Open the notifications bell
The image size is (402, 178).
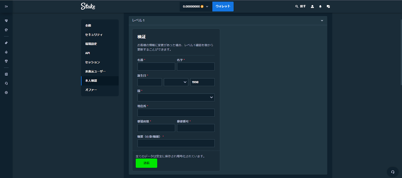tap(320, 7)
